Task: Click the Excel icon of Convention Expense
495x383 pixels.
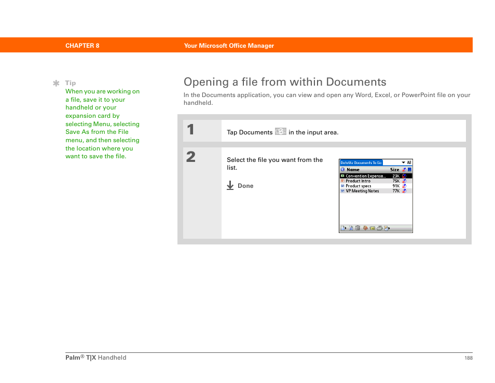Action: [342, 176]
